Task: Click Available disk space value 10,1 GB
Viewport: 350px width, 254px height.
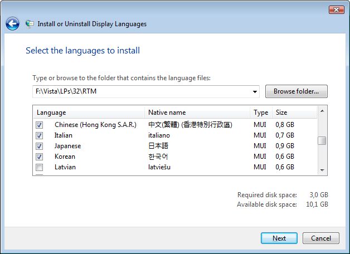Action: (x=317, y=204)
